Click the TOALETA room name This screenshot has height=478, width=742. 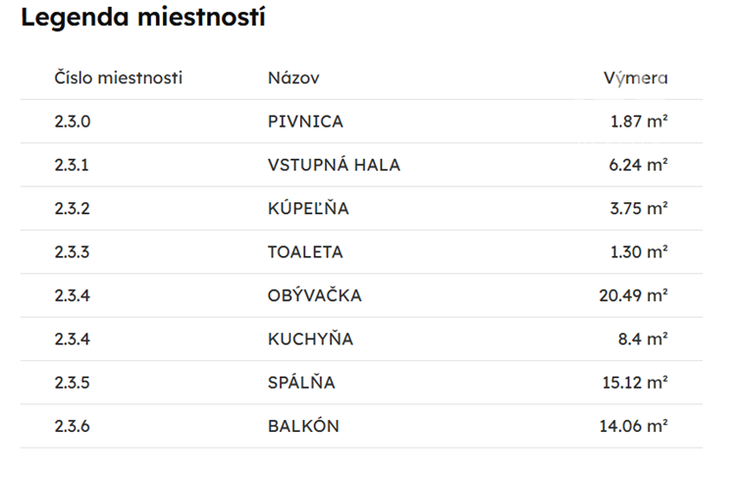pos(305,252)
